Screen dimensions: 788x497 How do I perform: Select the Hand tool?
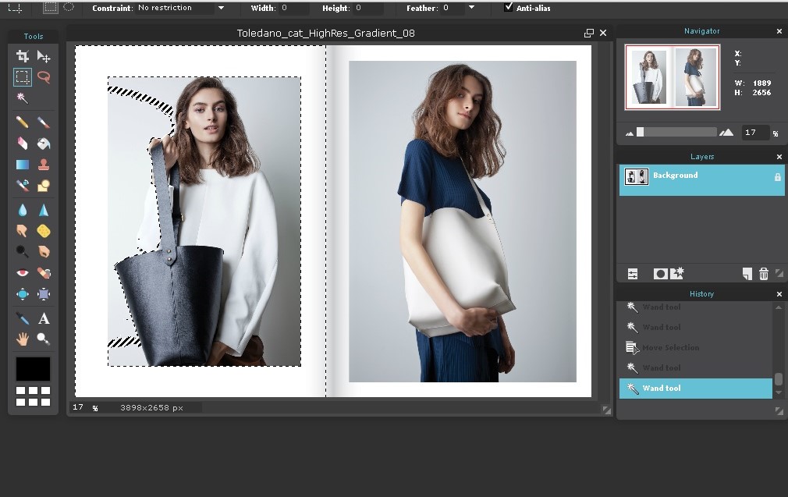[22, 339]
